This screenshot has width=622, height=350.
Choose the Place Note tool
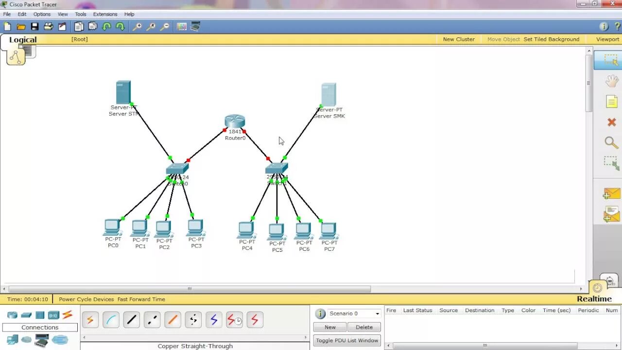pos(611,102)
